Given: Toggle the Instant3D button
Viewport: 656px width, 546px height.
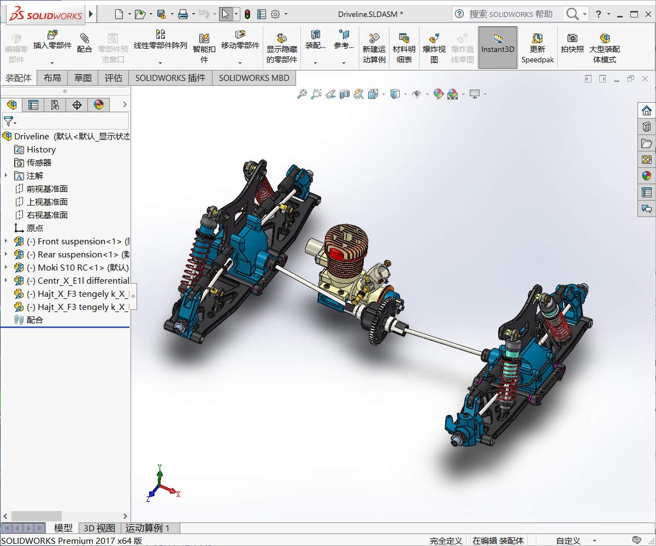Looking at the screenshot, I should [498, 48].
